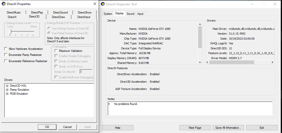This screenshot has width=282, height=133.
Task: Expand the RGB Emulation tree node
Action: 7,94
